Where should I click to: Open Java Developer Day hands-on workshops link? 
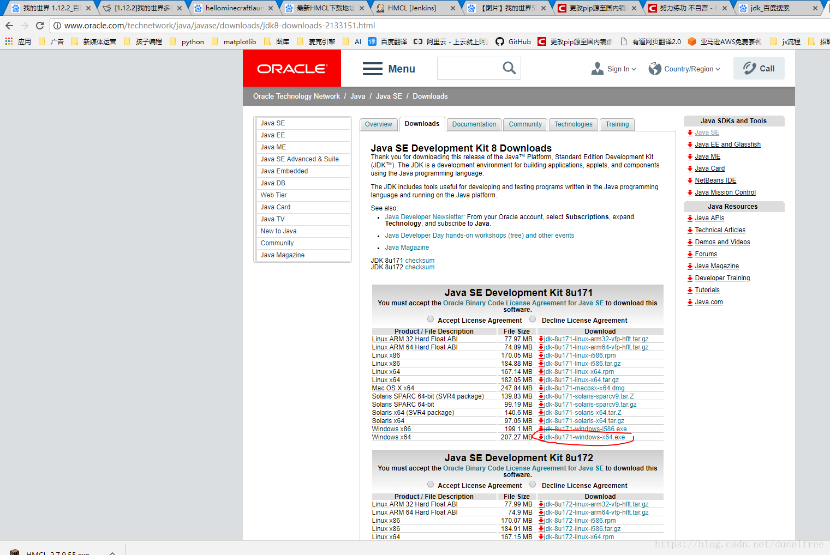point(479,236)
